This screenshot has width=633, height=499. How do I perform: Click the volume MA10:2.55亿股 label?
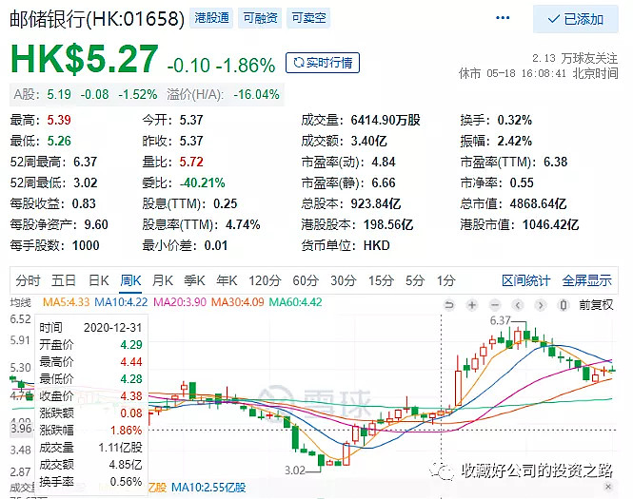click(x=208, y=488)
